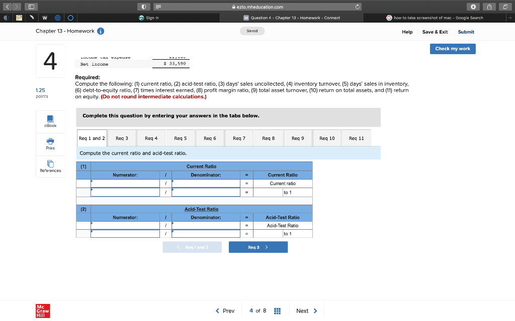Image resolution: width=515 pixels, height=321 pixels.
Task: Select the Req 10 tab
Action: pos(327,138)
